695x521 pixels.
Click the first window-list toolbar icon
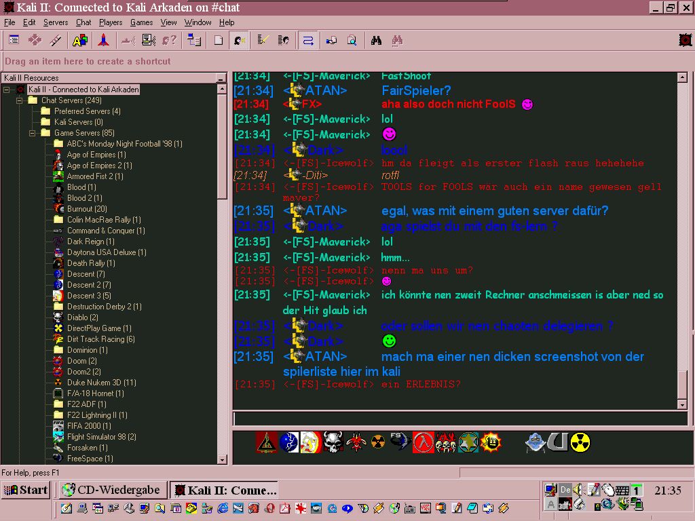14,41
